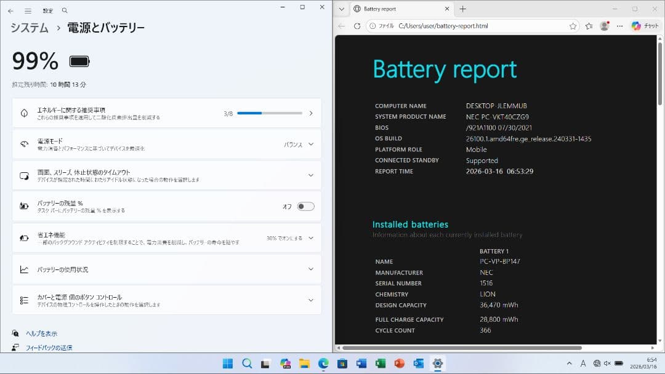Click the browser profile avatar icon
The image size is (665, 374).
604,26
